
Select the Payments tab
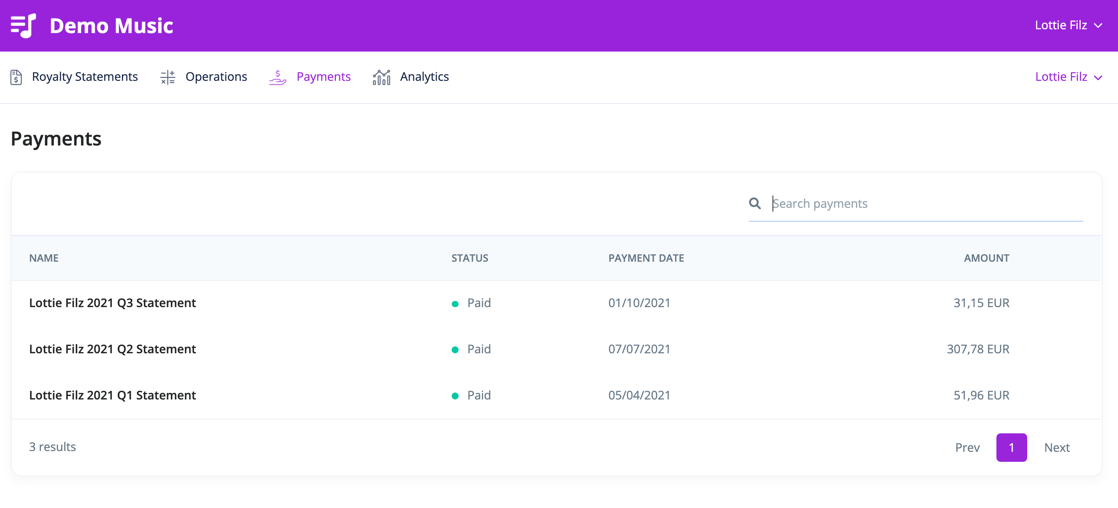pyautogui.click(x=310, y=77)
